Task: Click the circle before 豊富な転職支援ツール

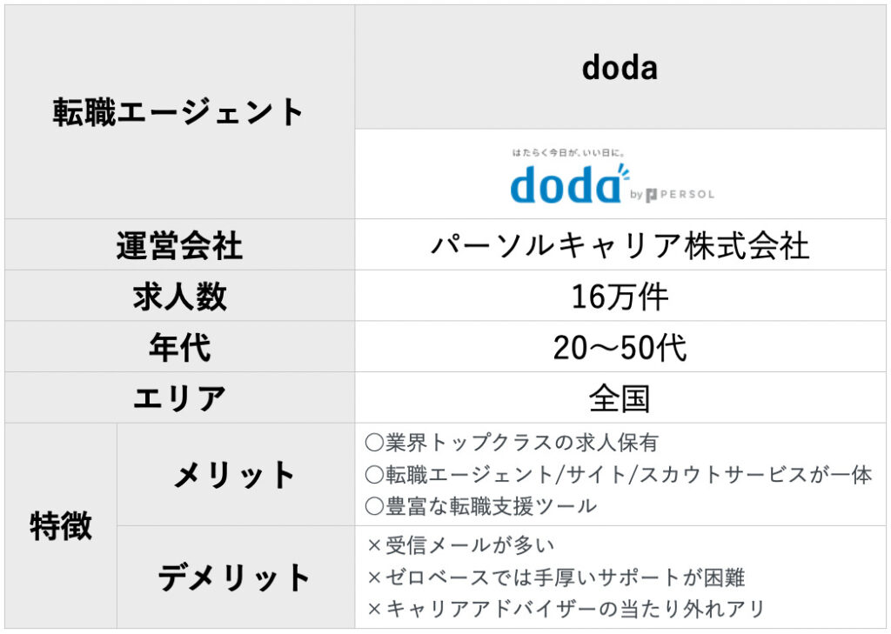Action: click(x=374, y=505)
